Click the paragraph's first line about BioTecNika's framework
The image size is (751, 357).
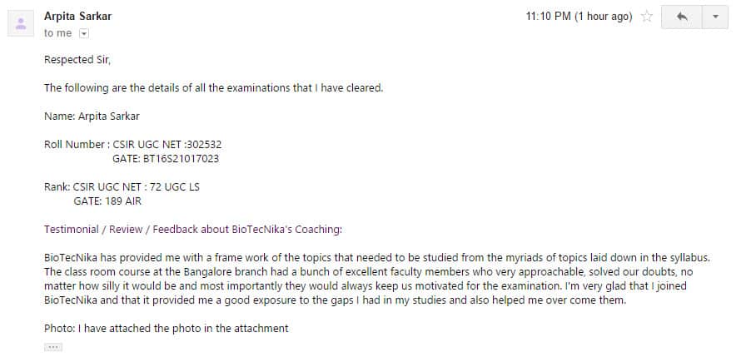coord(377,258)
